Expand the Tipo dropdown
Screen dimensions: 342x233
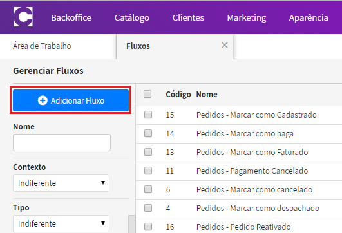pos(61,223)
